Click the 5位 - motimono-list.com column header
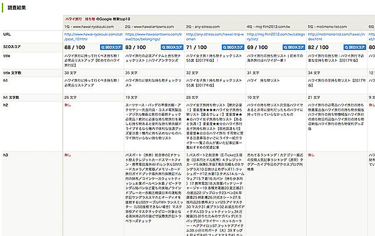375x236 pixels. [327, 26]
